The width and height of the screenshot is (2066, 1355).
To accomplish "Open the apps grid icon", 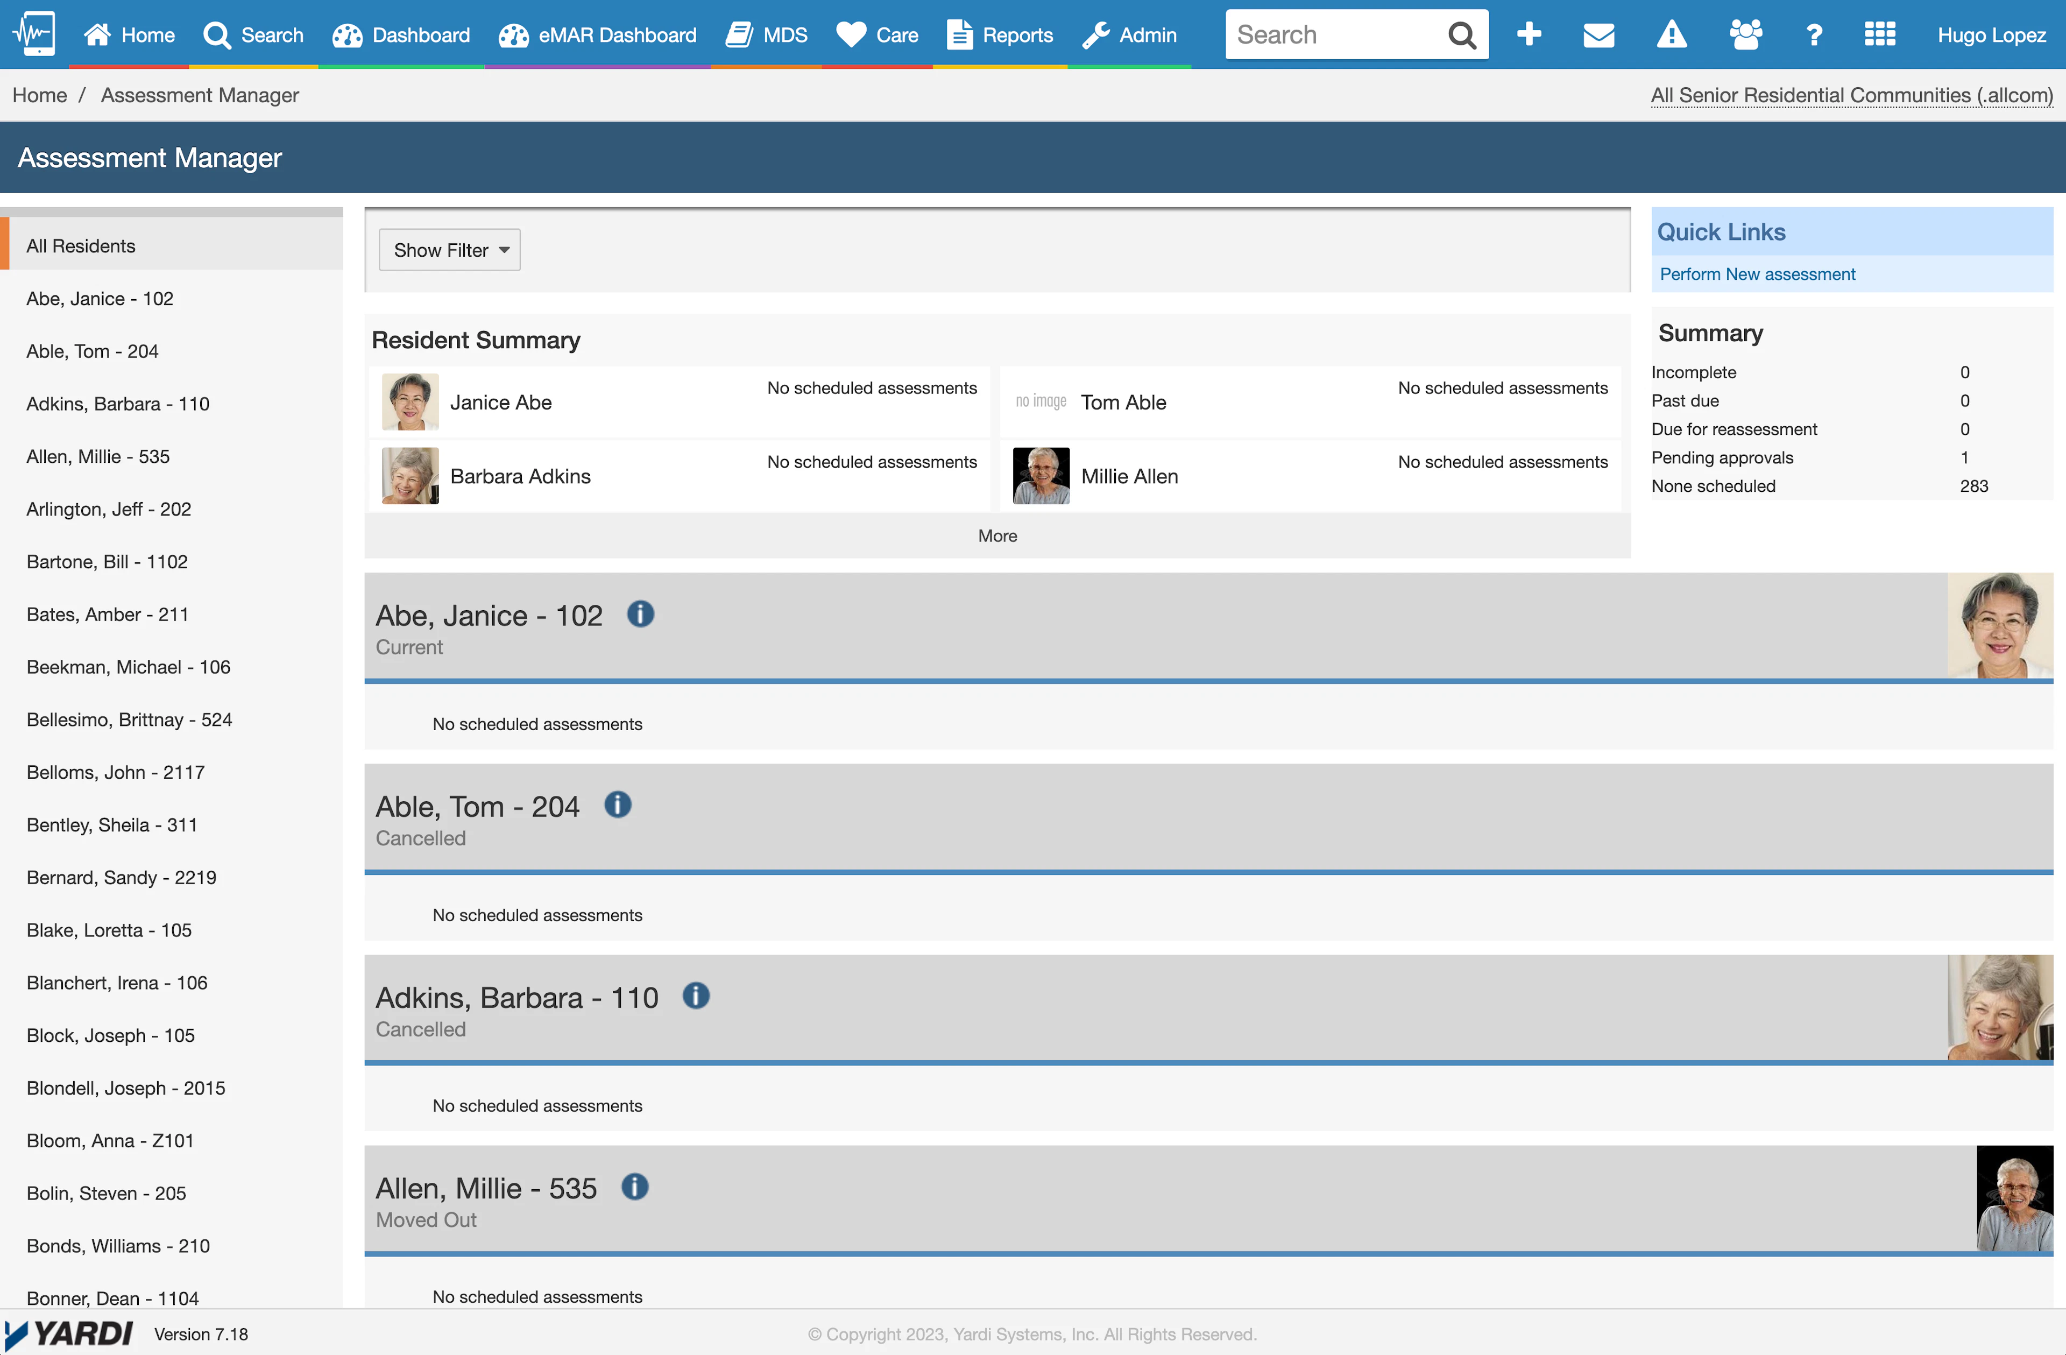I will click(1880, 35).
